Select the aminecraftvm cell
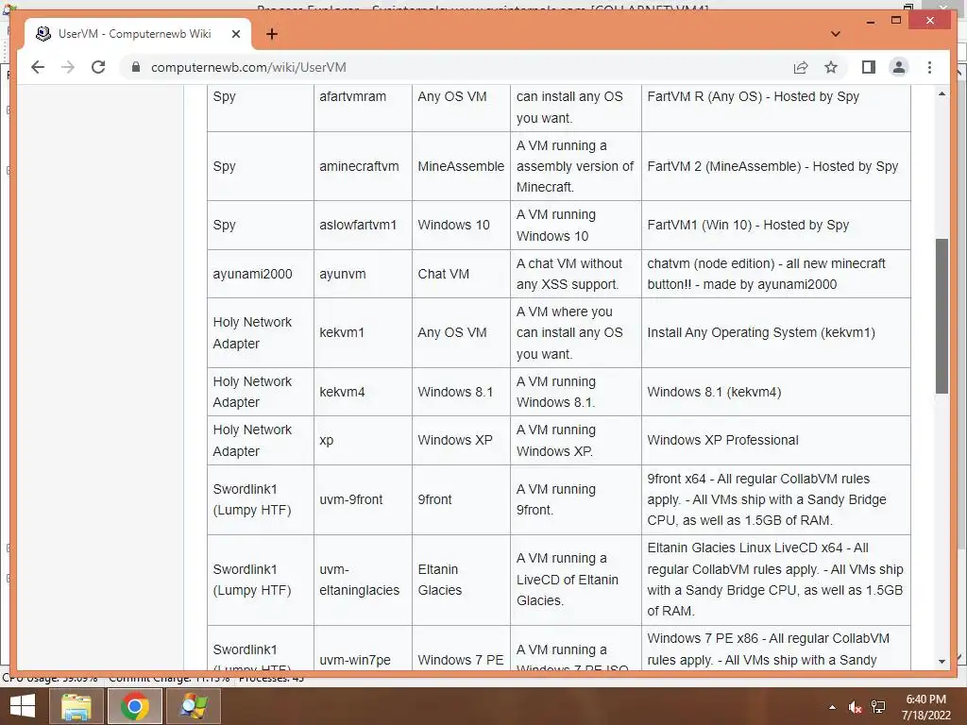The image size is (967, 725). [x=363, y=166]
